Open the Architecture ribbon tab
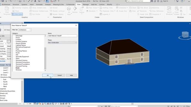The width and height of the screenshot is (191, 107). pos(6,4)
